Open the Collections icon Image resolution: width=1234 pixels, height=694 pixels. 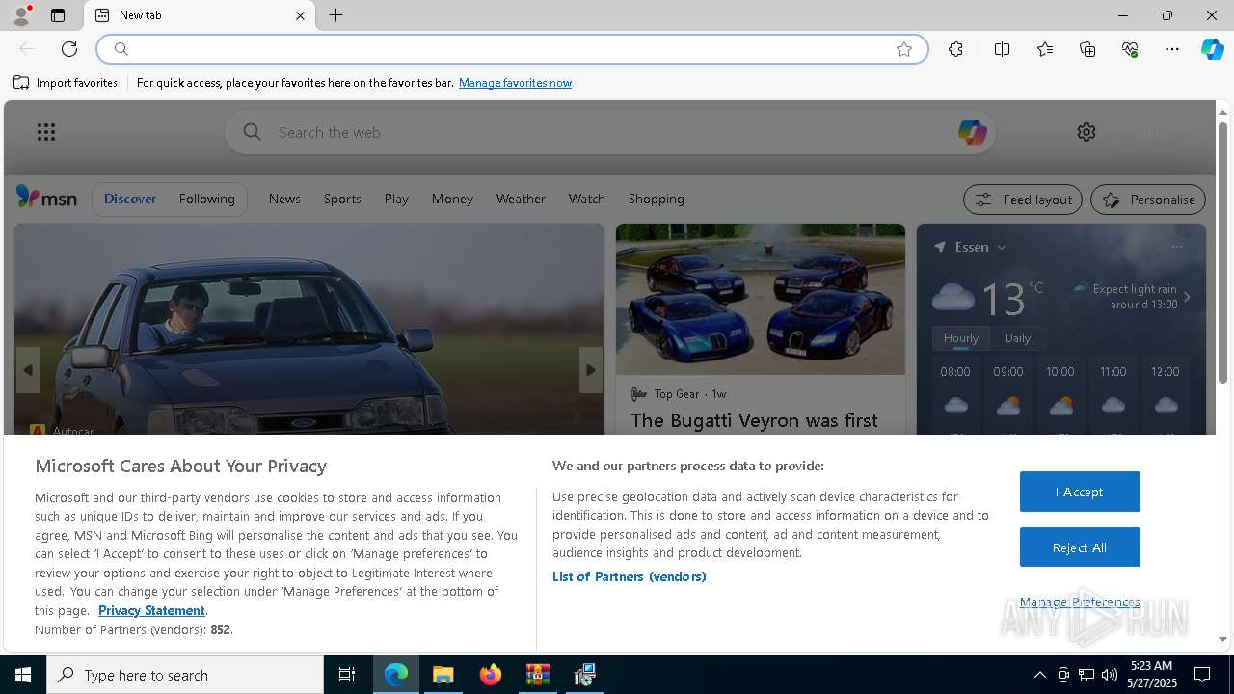tap(1087, 49)
